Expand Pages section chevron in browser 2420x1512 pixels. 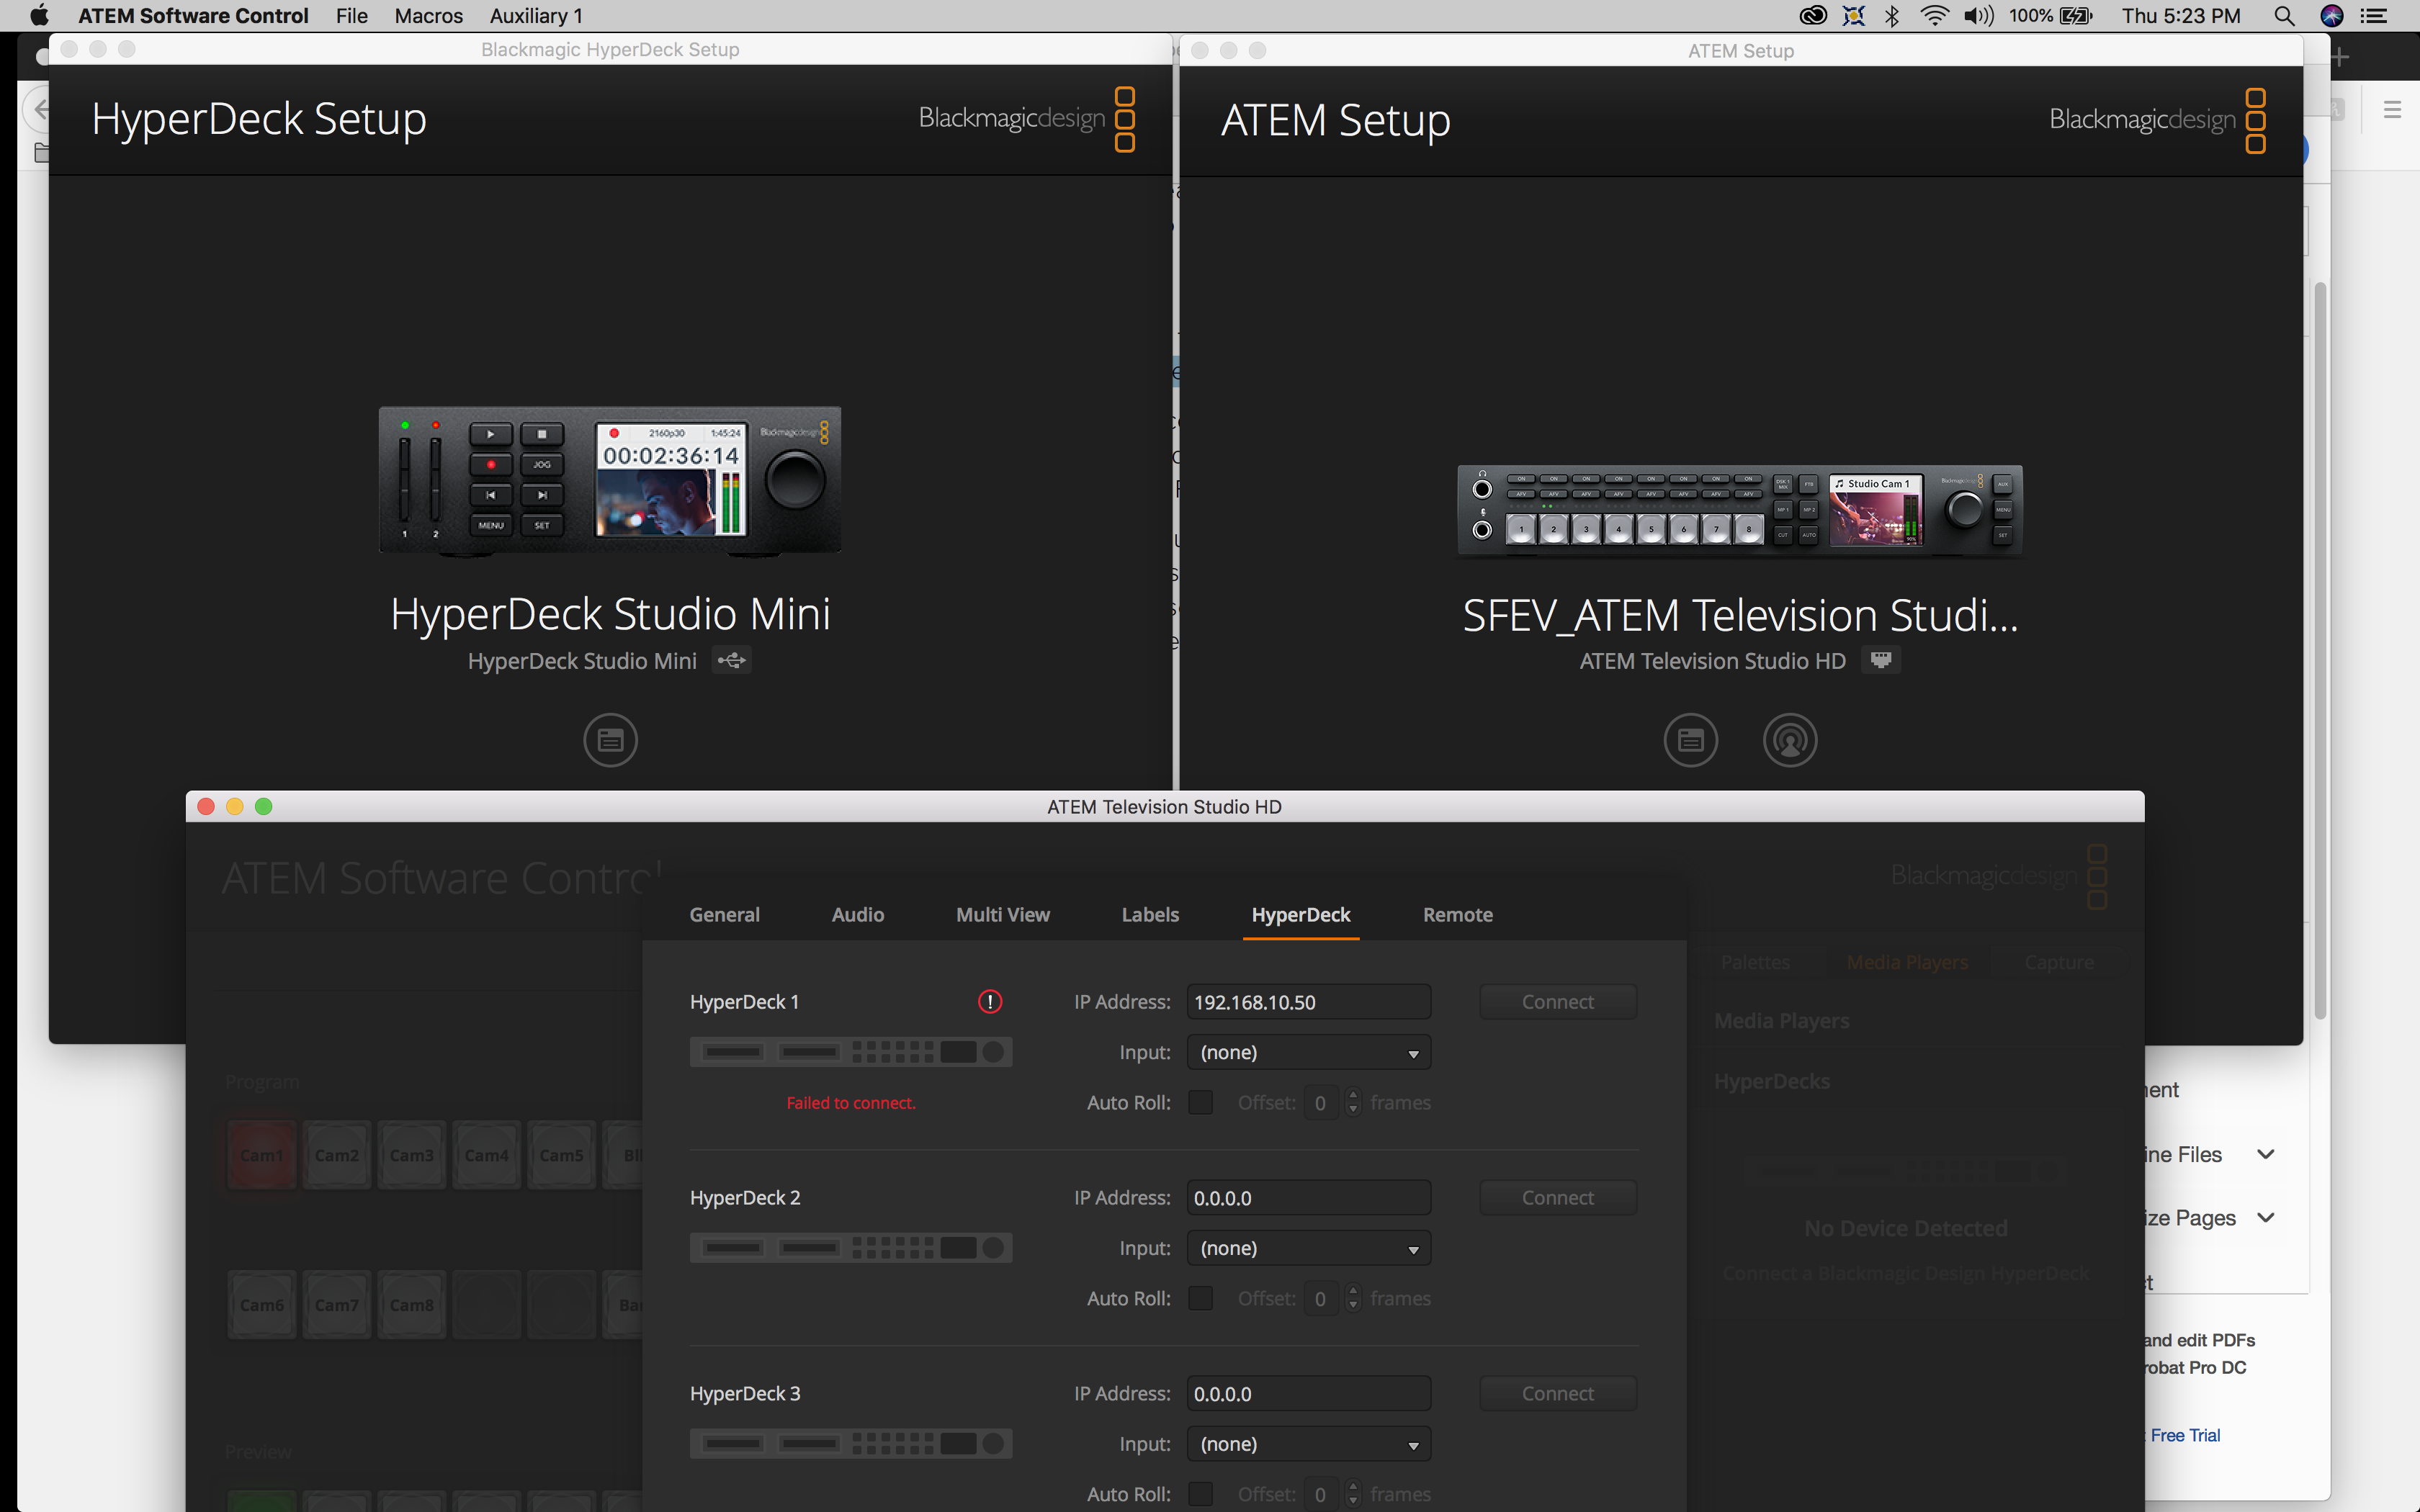tap(2266, 1217)
